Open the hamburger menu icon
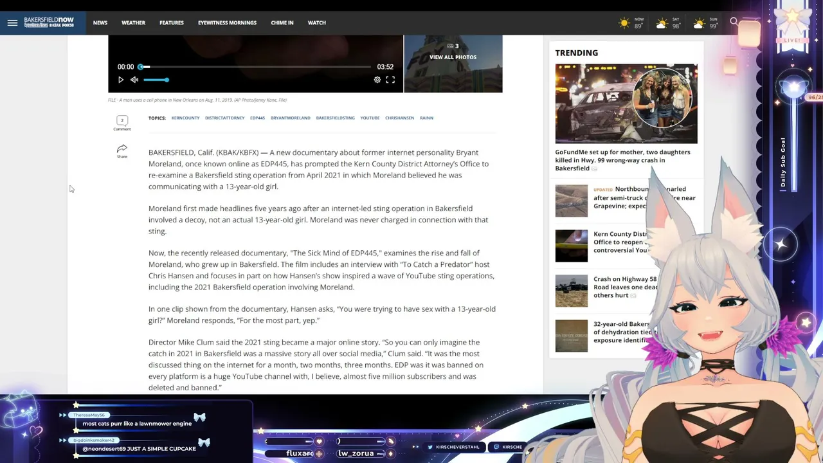The width and height of the screenshot is (823, 463). point(12,23)
